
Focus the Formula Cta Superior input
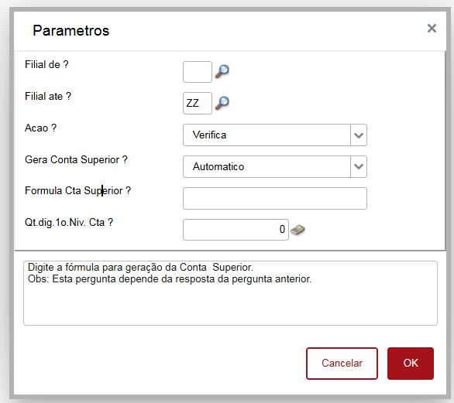(x=275, y=198)
